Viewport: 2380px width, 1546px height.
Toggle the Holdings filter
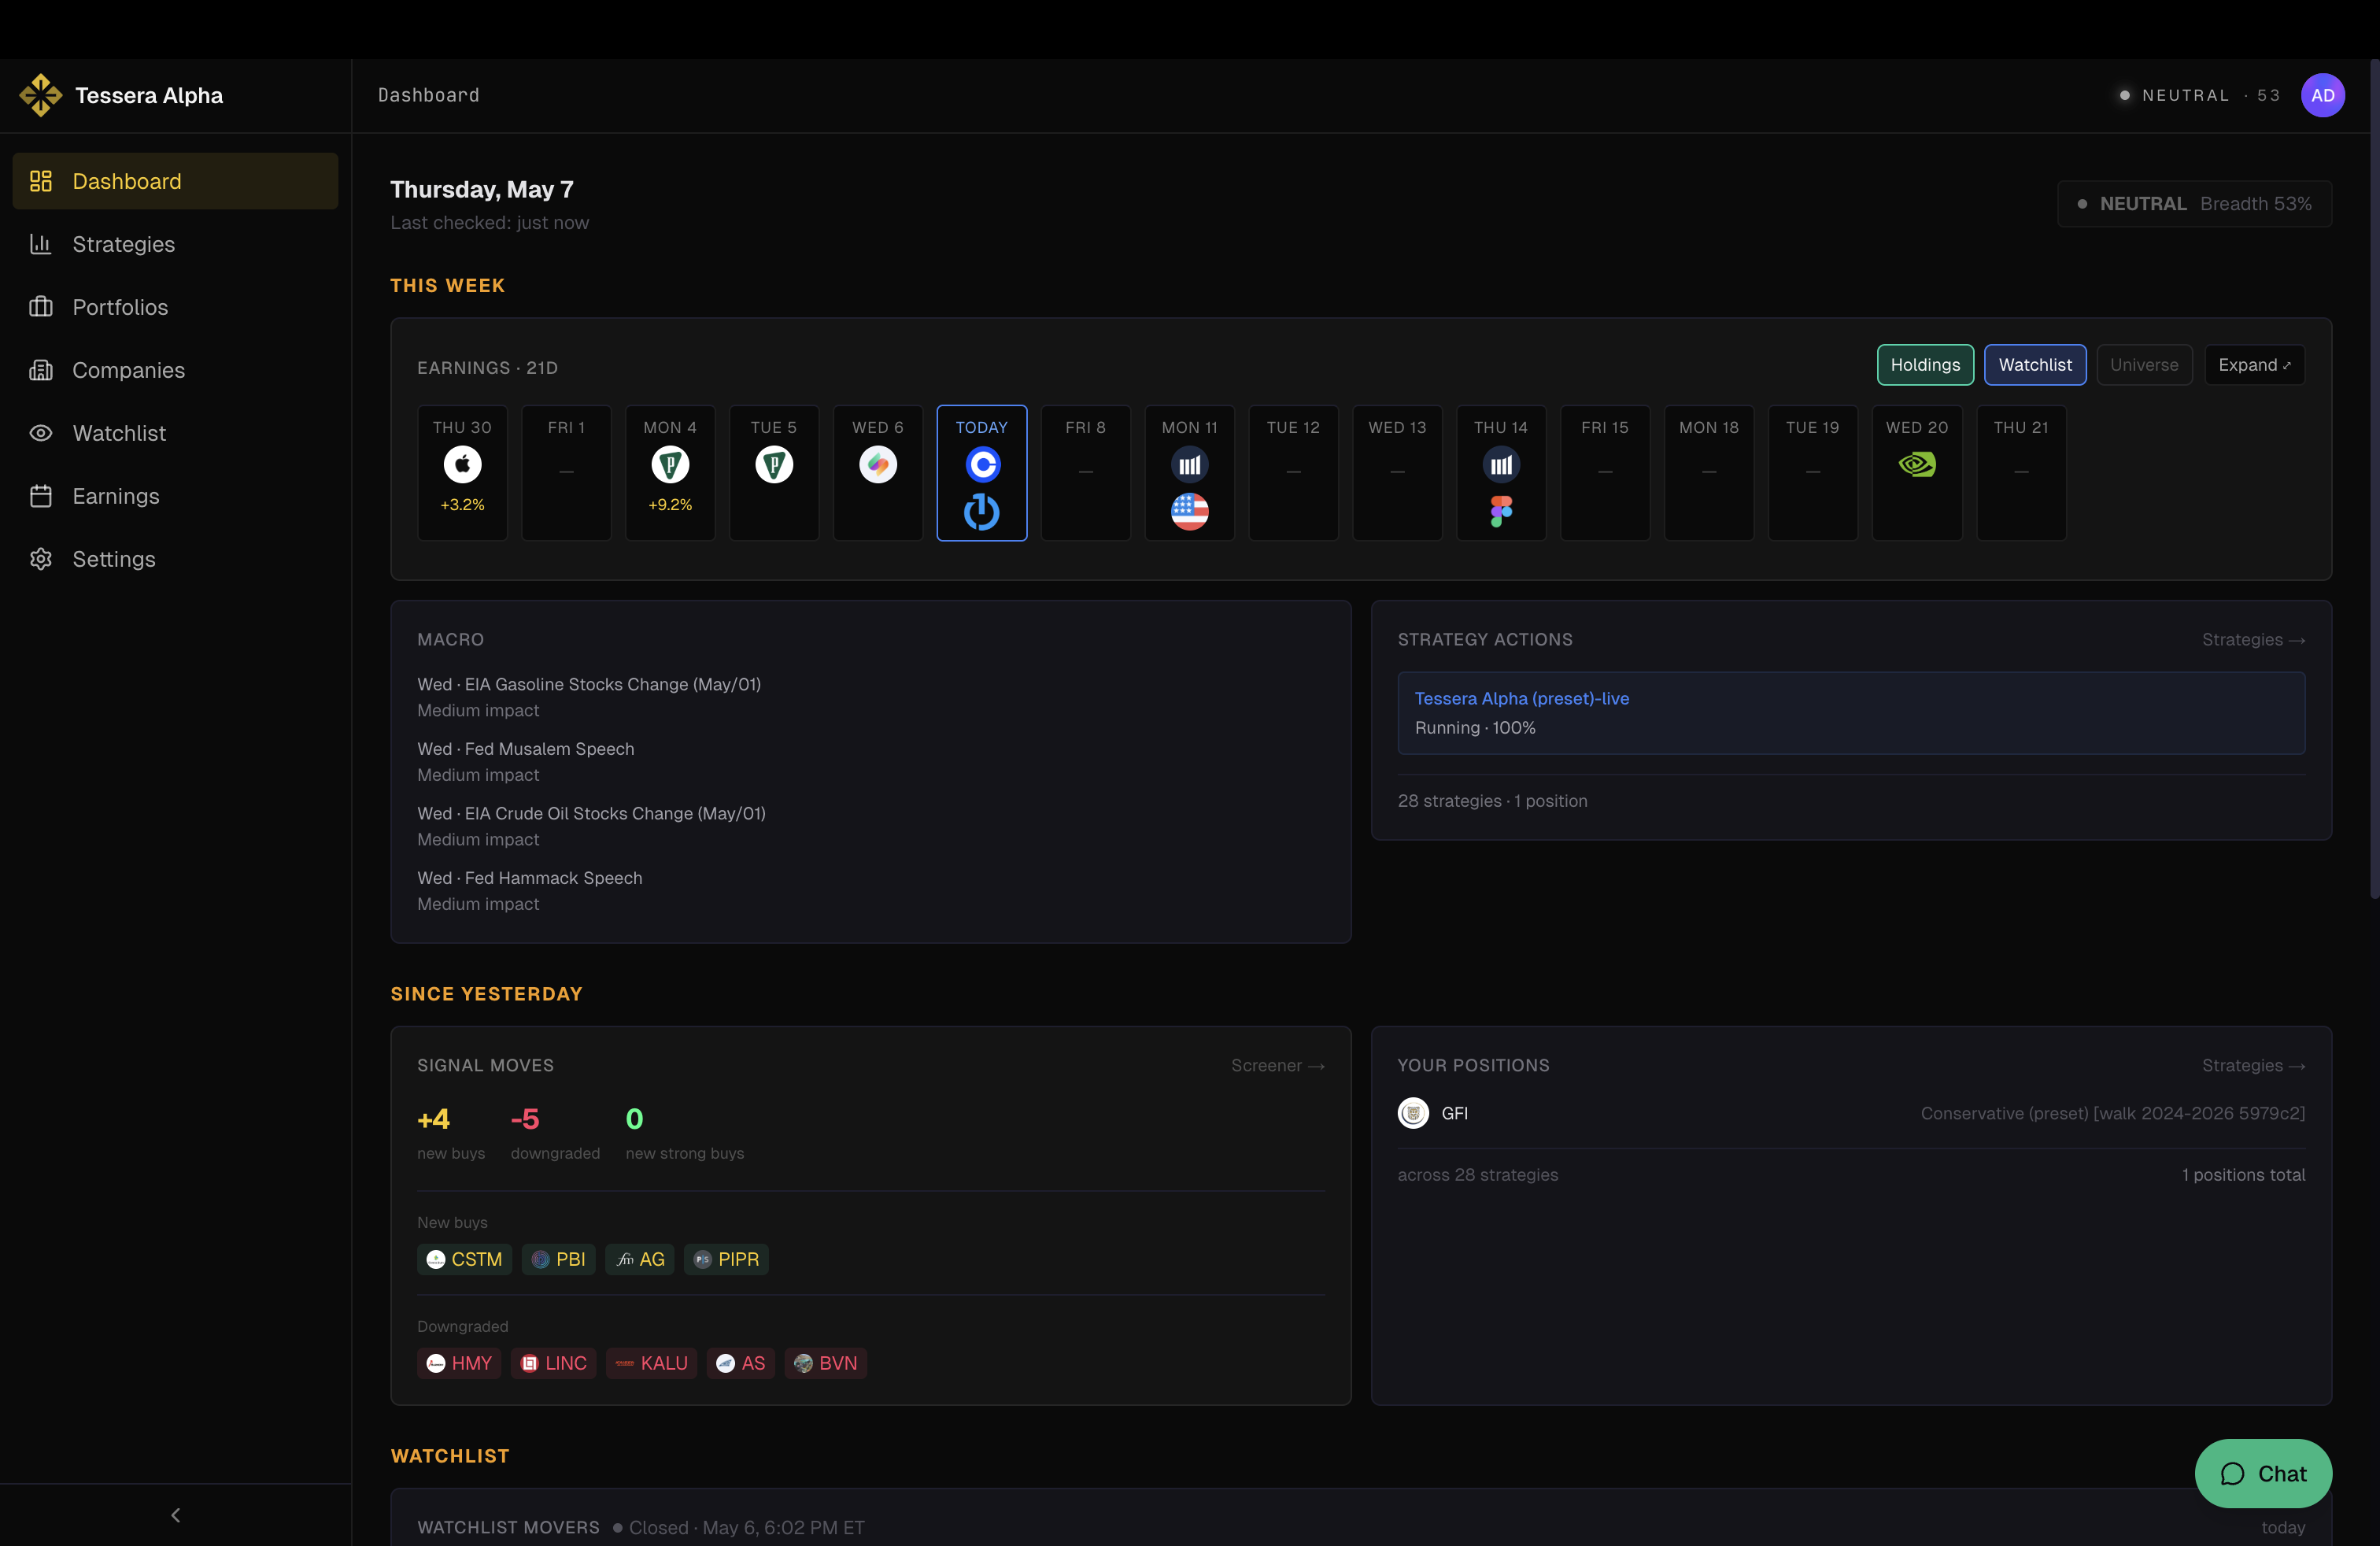pos(1925,365)
